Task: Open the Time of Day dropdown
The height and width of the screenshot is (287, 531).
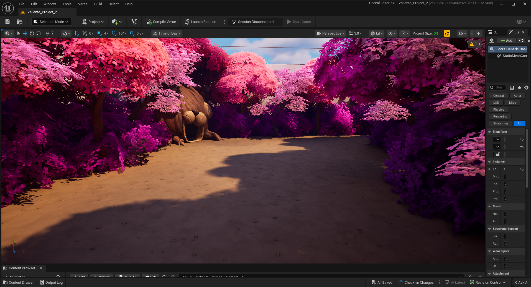Action: 167,33
